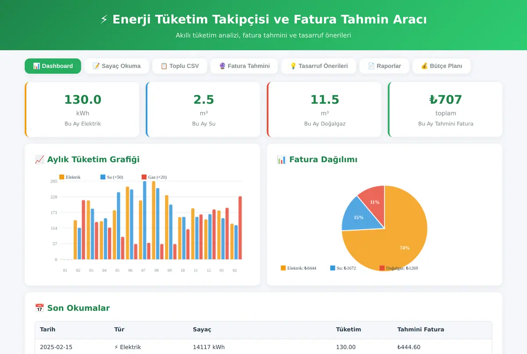Click the chart icon beside Aylık Tüketim Grafiği
527x354 pixels.
(x=39, y=159)
